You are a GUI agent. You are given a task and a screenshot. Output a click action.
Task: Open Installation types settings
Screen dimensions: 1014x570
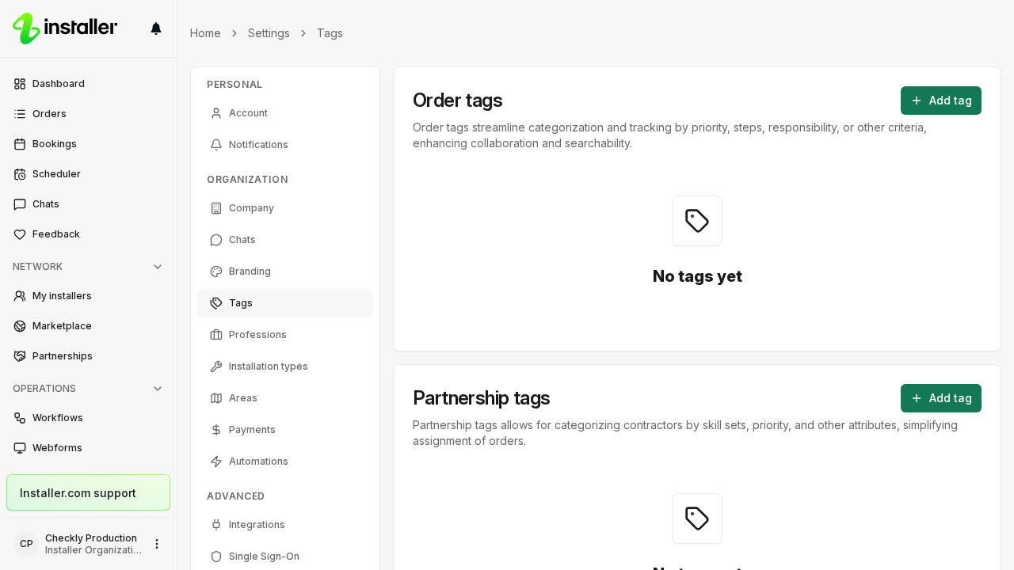[x=285, y=367]
